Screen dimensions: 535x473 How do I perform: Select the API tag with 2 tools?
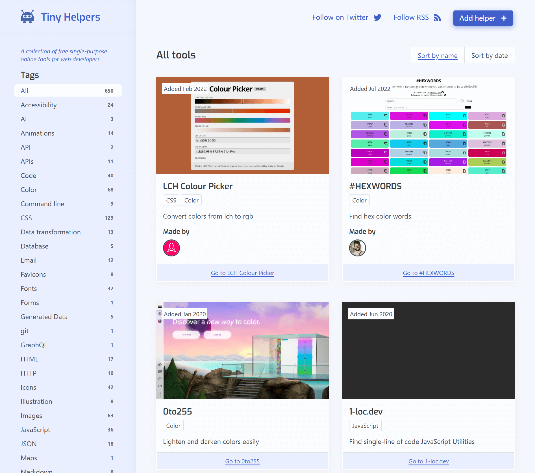pos(68,147)
